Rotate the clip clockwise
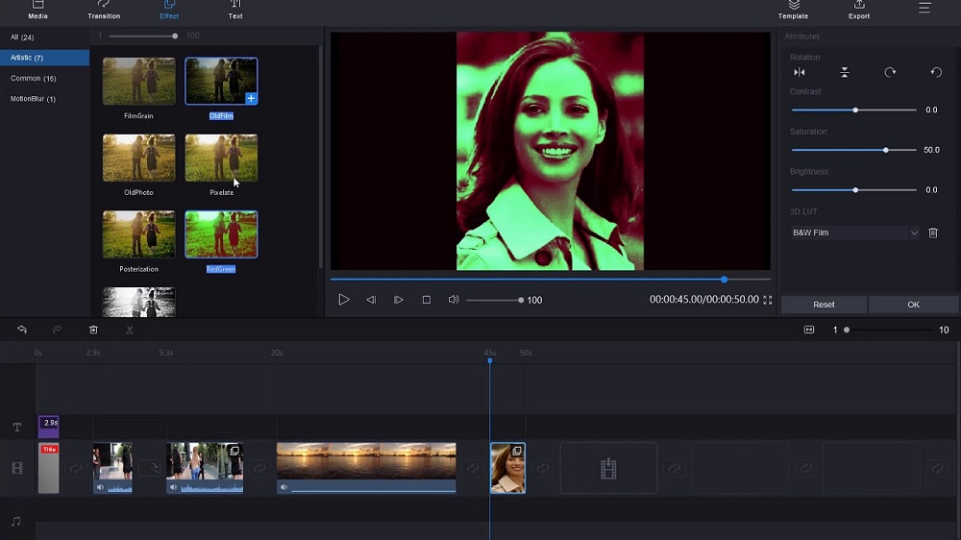Screen dimensions: 961x540 tap(890, 72)
